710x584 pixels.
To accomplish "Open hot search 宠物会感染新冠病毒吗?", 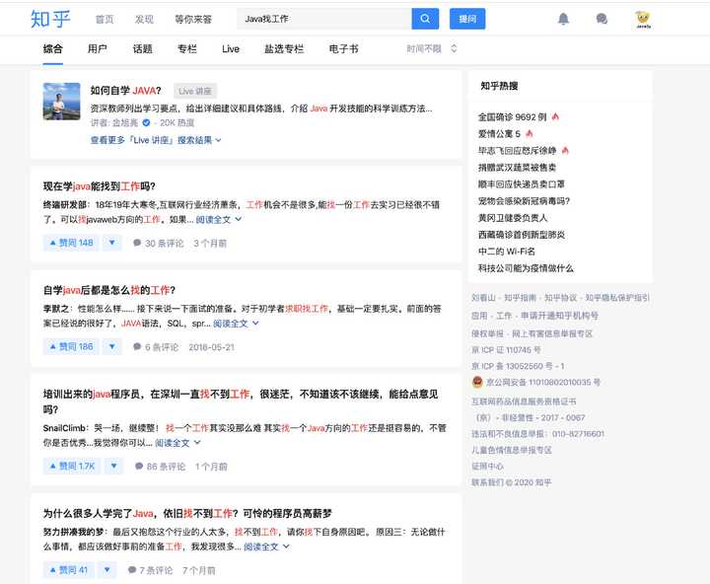I will coord(524,200).
